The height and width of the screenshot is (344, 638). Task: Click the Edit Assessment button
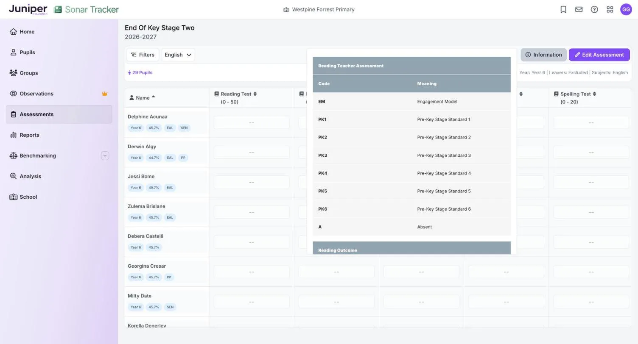tap(599, 55)
